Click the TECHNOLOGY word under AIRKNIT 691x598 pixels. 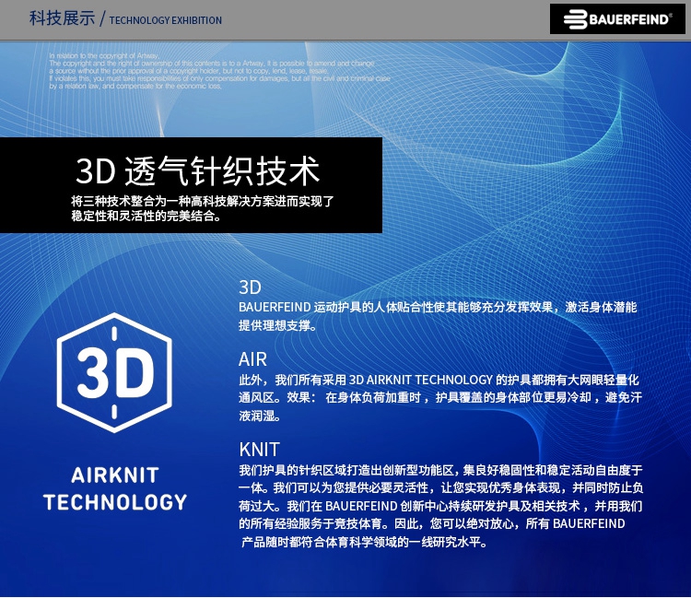point(114,502)
